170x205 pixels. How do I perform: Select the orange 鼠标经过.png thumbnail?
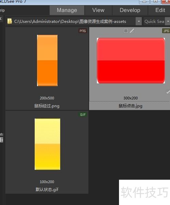(x=47, y=60)
